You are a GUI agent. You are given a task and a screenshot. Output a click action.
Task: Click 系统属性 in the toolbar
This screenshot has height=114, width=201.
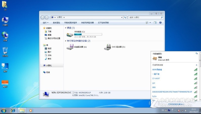56,22
